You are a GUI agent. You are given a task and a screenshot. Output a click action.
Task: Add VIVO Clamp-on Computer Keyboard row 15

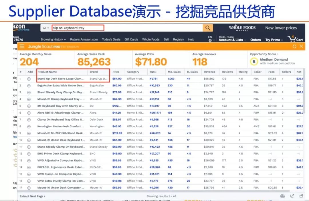[x=29, y=174]
